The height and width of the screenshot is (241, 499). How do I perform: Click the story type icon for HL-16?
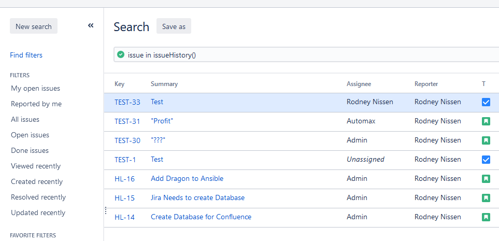coord(486,179)
